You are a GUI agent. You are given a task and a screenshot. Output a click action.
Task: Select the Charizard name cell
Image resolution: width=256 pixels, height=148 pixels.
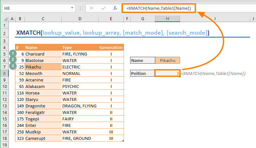(x=43, y=54)
